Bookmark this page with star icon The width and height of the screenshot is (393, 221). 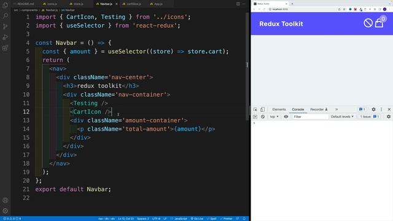coord(344,9)
